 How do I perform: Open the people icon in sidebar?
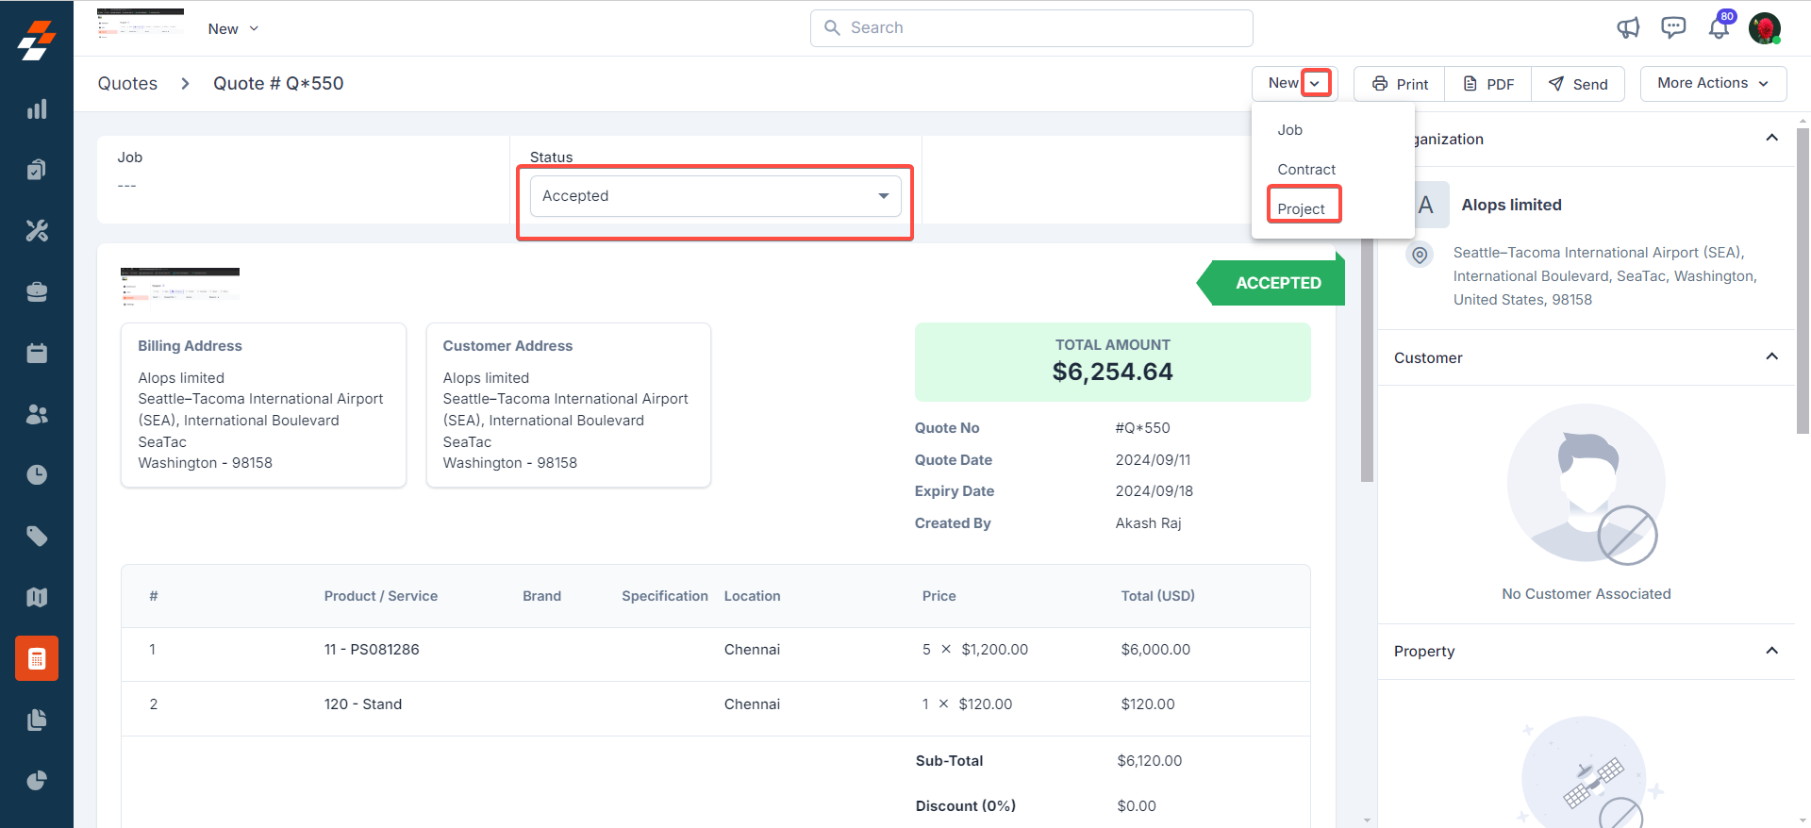[x=37, y=414]
